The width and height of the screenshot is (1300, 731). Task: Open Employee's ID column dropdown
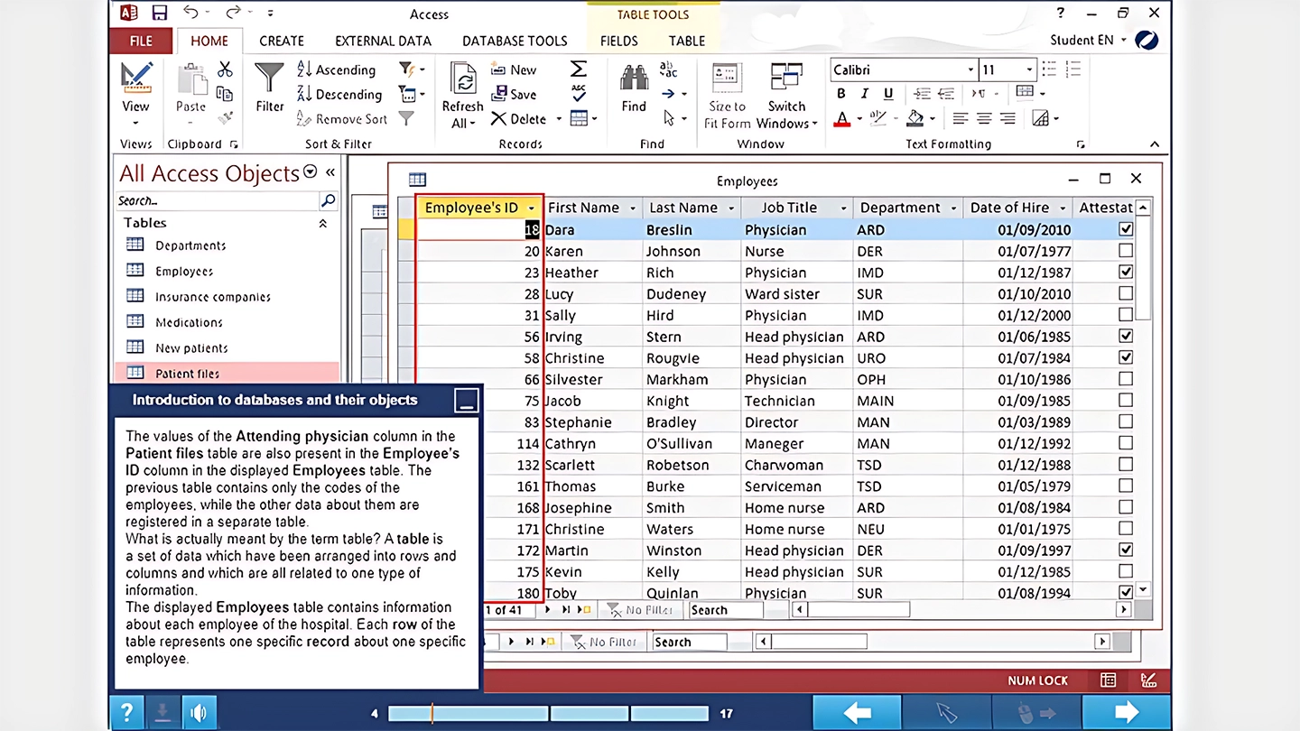531,208
